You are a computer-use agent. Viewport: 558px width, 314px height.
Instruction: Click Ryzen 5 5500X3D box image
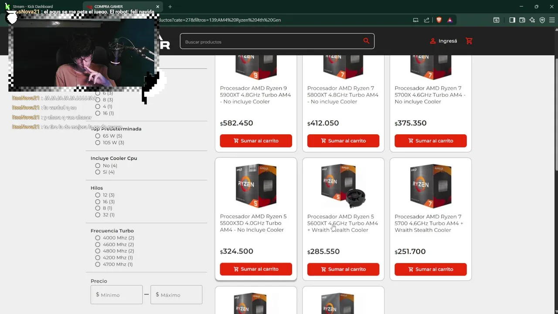coord(256,185)
